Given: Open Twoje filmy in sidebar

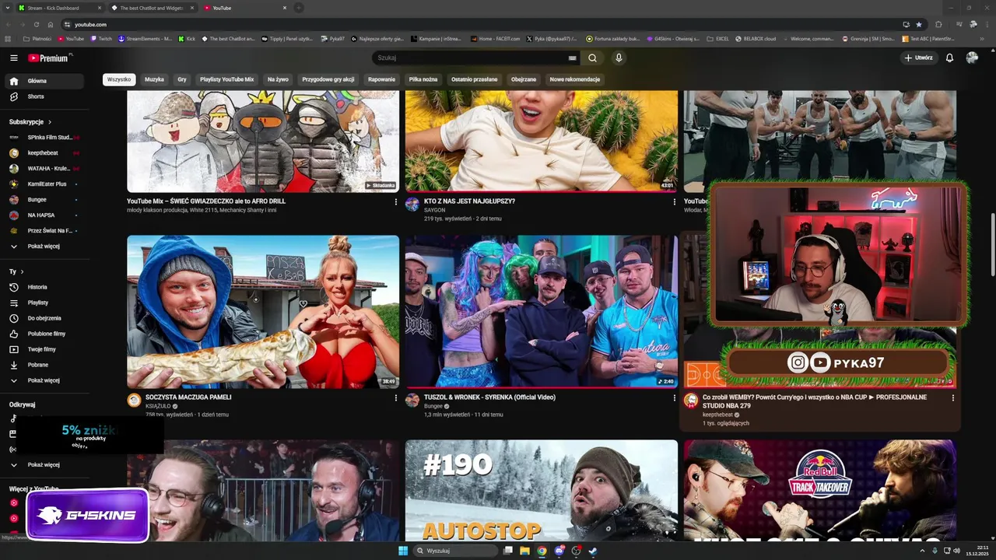Looking at the screenshot, I should pyautogui.click(x=45, y=349).
